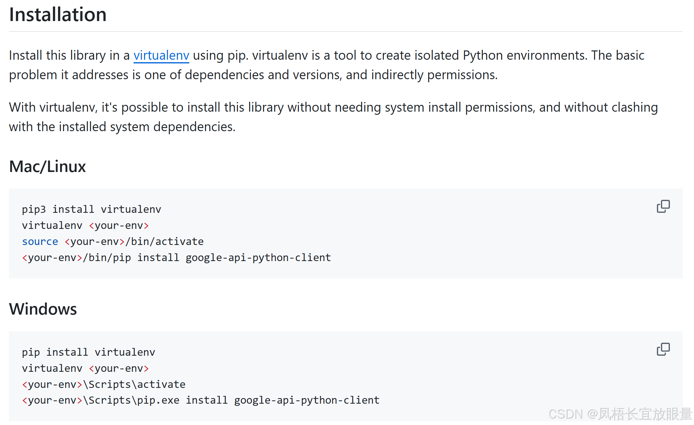Click 'pip install virtualenv' in Windows block

coord(88,352)
